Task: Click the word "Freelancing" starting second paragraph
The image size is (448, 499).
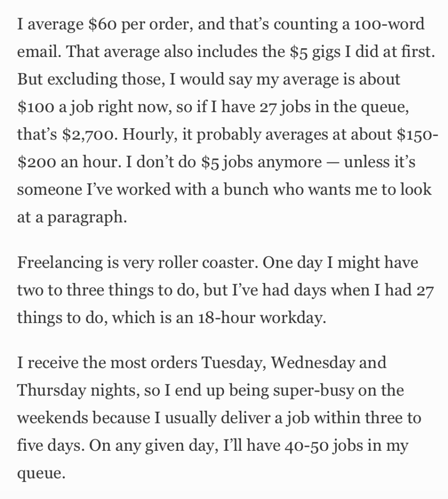Action: click(x=60, y=263)
